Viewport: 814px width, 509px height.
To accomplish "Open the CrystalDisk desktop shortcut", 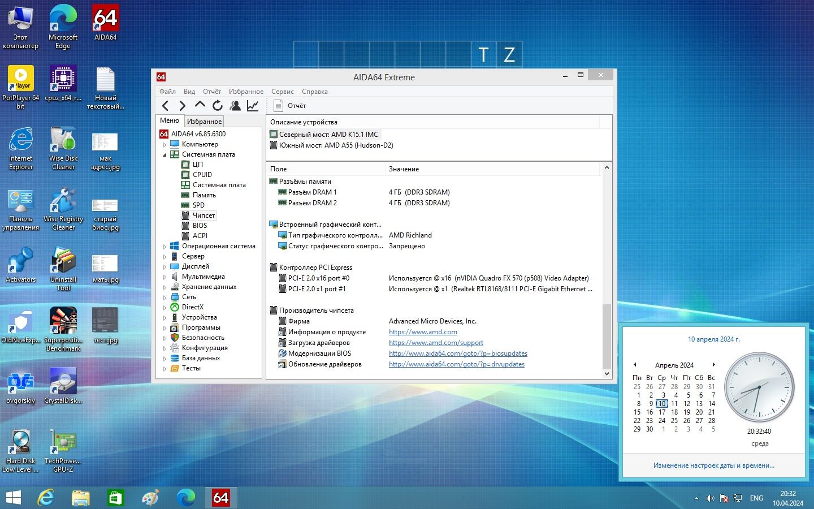I will click(63, 386).
